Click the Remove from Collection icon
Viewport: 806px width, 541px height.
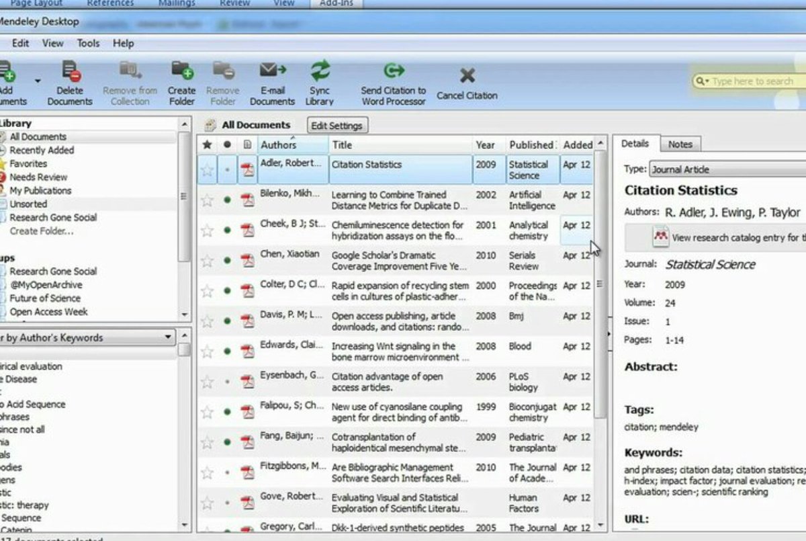click(130, 71)
